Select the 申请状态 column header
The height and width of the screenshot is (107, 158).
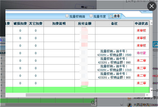tap(142, 24)
